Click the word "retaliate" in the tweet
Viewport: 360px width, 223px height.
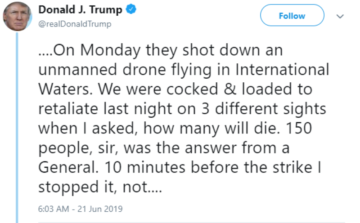[x=67, y=109]
